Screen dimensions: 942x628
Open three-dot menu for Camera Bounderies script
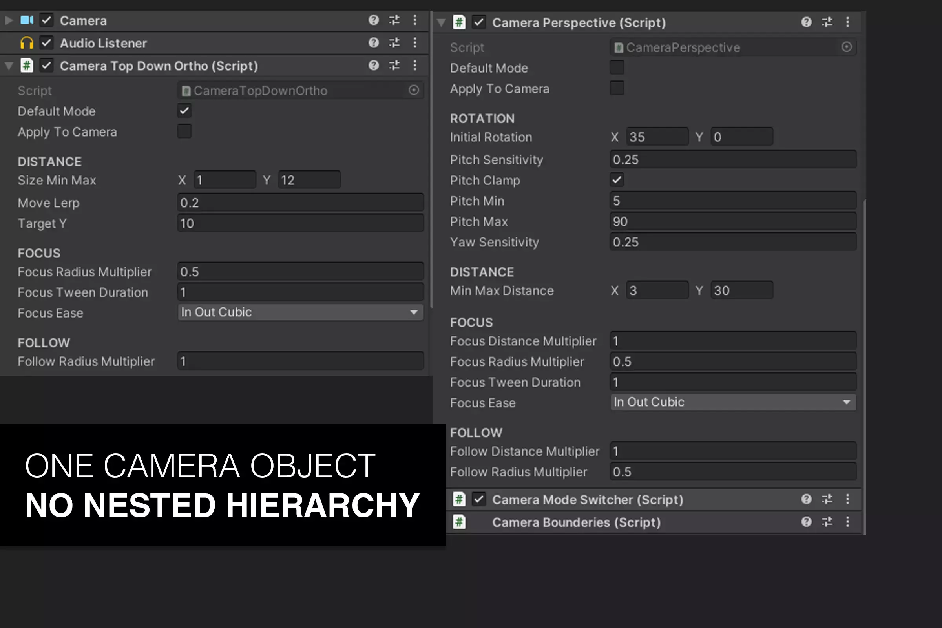(x=847, y=522)
